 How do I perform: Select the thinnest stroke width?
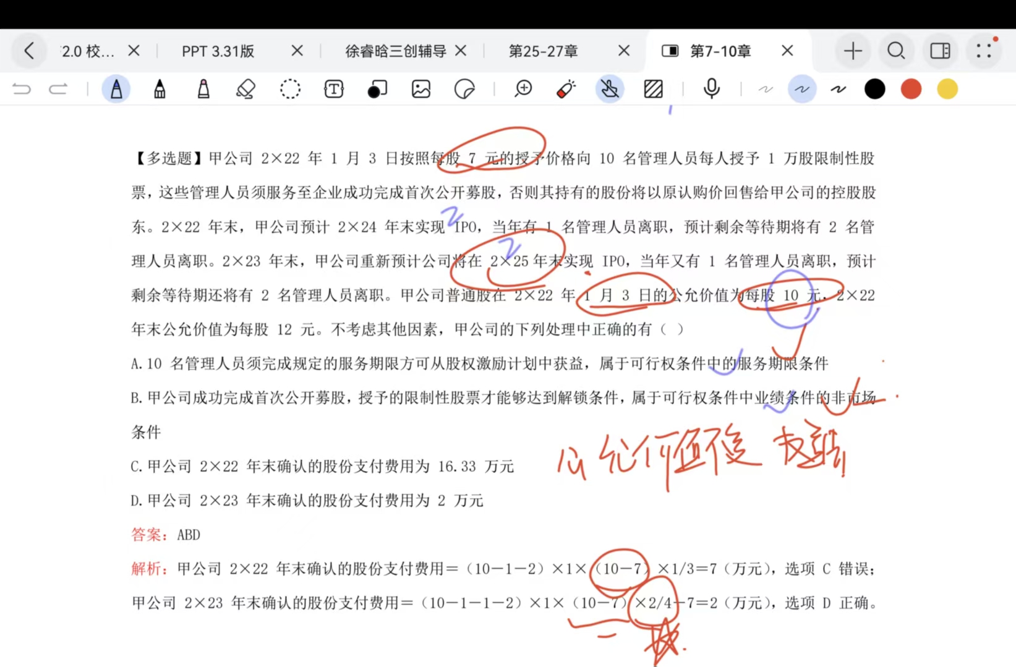pyautogui.click(x=766, y=90)
